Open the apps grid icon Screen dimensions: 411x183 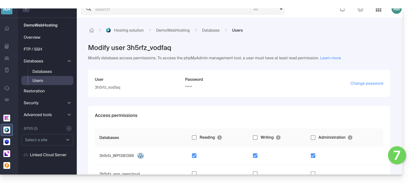pos(378,10)
